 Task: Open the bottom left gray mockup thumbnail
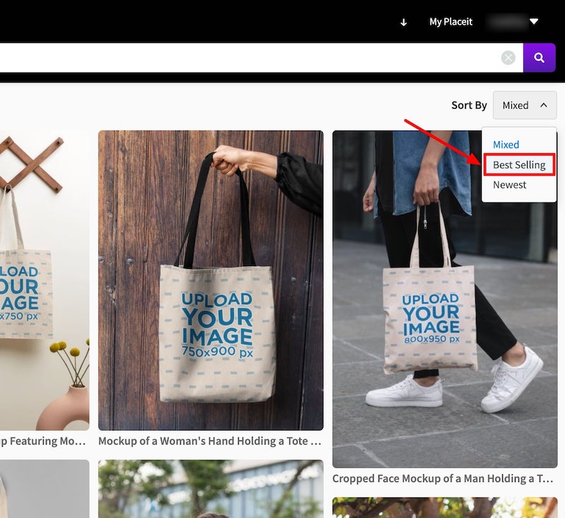click(x=44, y=488)
